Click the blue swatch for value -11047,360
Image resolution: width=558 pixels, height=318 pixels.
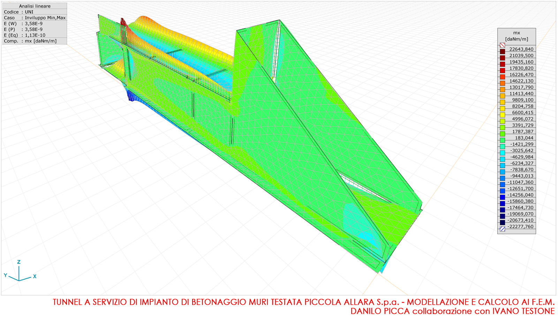click(502, 184)
